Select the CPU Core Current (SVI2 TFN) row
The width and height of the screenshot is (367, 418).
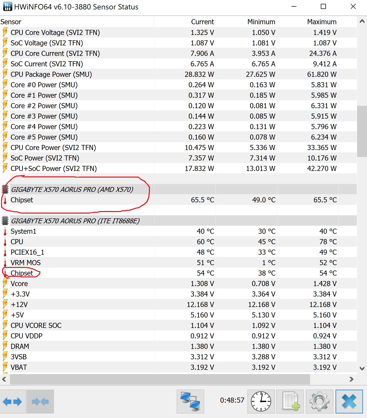tap(178, 53)
